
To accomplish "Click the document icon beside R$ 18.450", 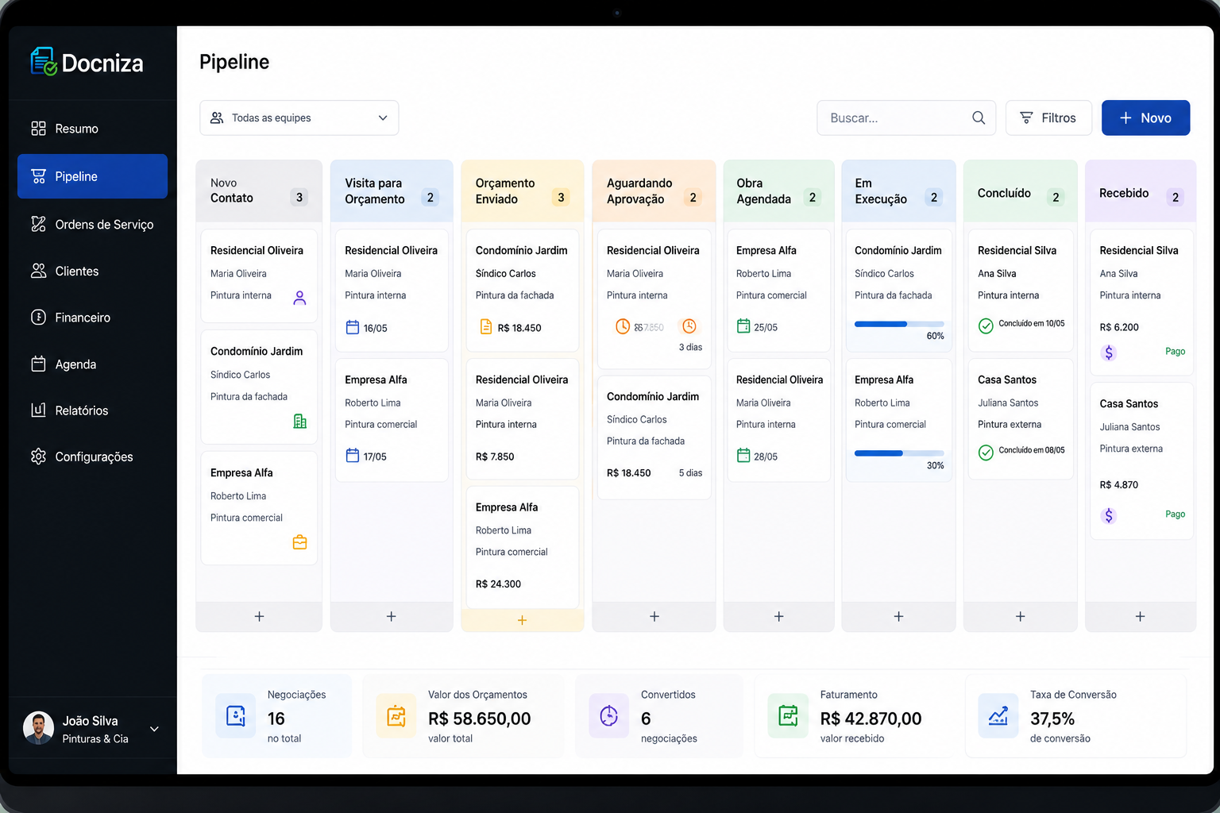I will coord(486,327).
